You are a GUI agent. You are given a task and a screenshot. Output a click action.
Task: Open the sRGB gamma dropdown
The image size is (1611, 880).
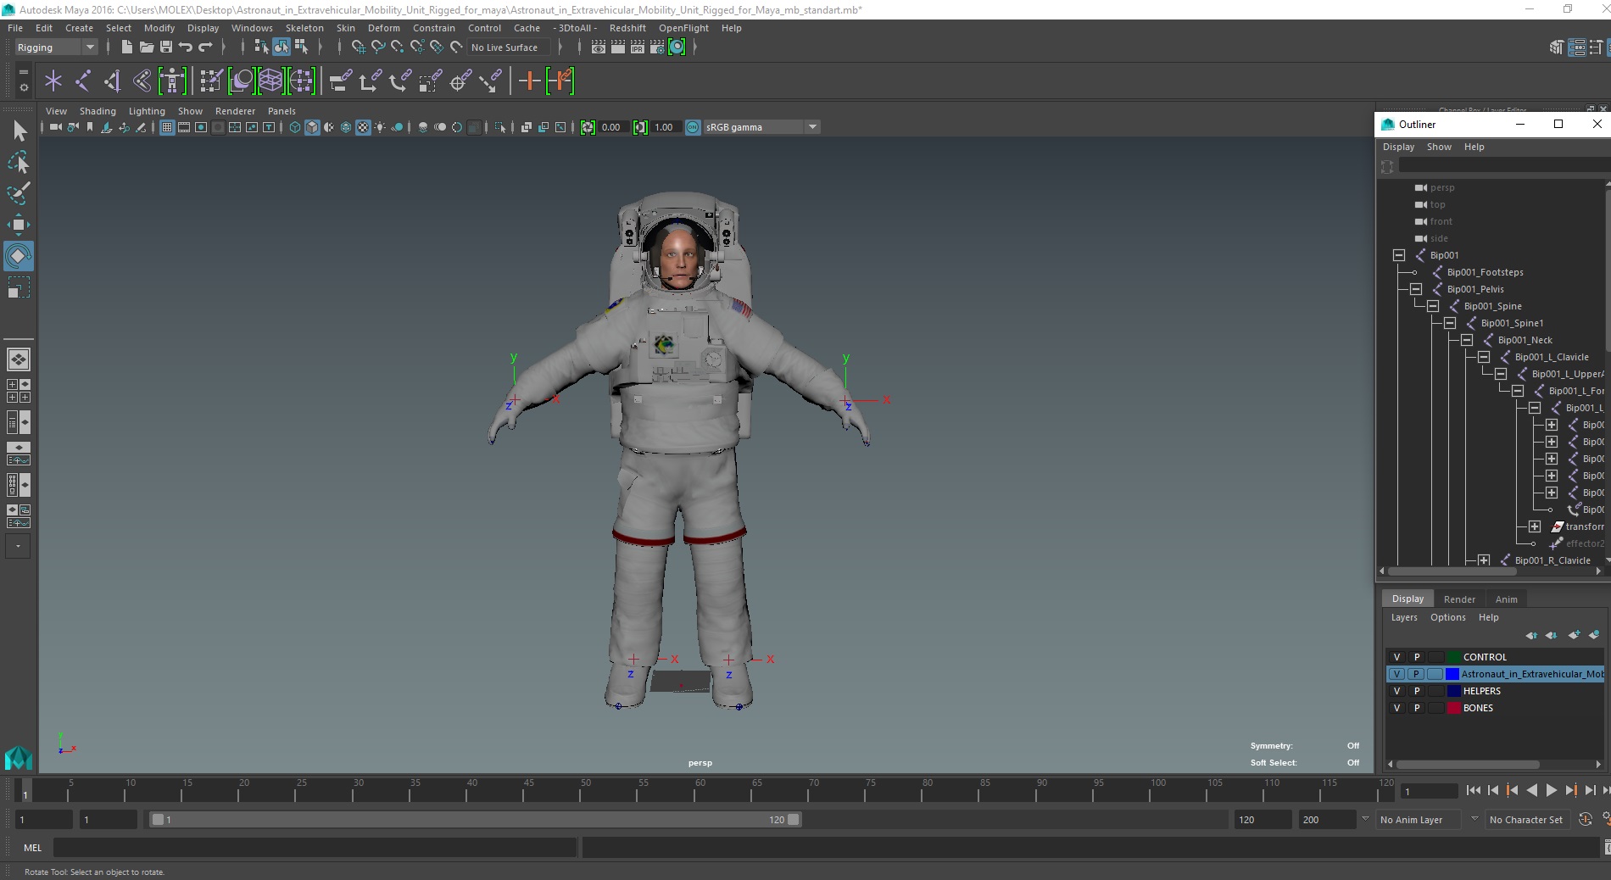tap(761, 127)
